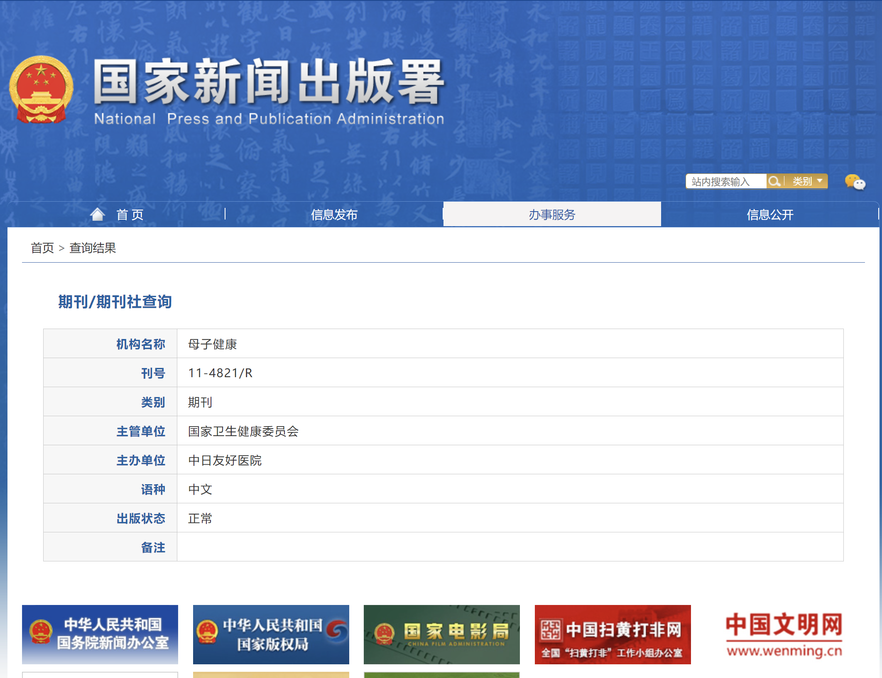The height and width of the screenshot is (678, 882).
Task: Open the 国家电影局 banner link
Action: [x=442, y=634]
